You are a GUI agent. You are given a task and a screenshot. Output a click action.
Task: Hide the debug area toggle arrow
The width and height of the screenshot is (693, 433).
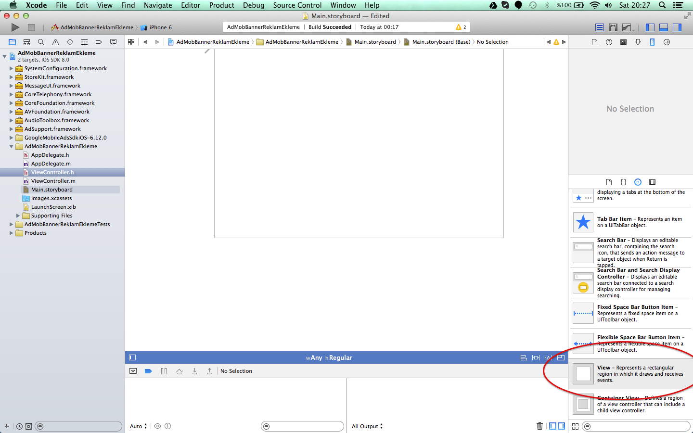133,371
